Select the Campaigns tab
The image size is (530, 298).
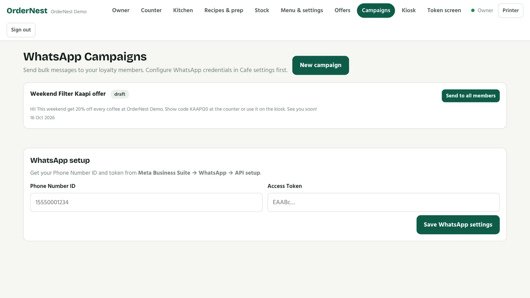tap(376, 10)
